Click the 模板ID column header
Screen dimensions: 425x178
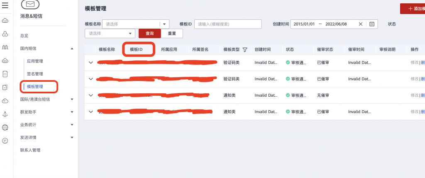(x=136, y=50)
